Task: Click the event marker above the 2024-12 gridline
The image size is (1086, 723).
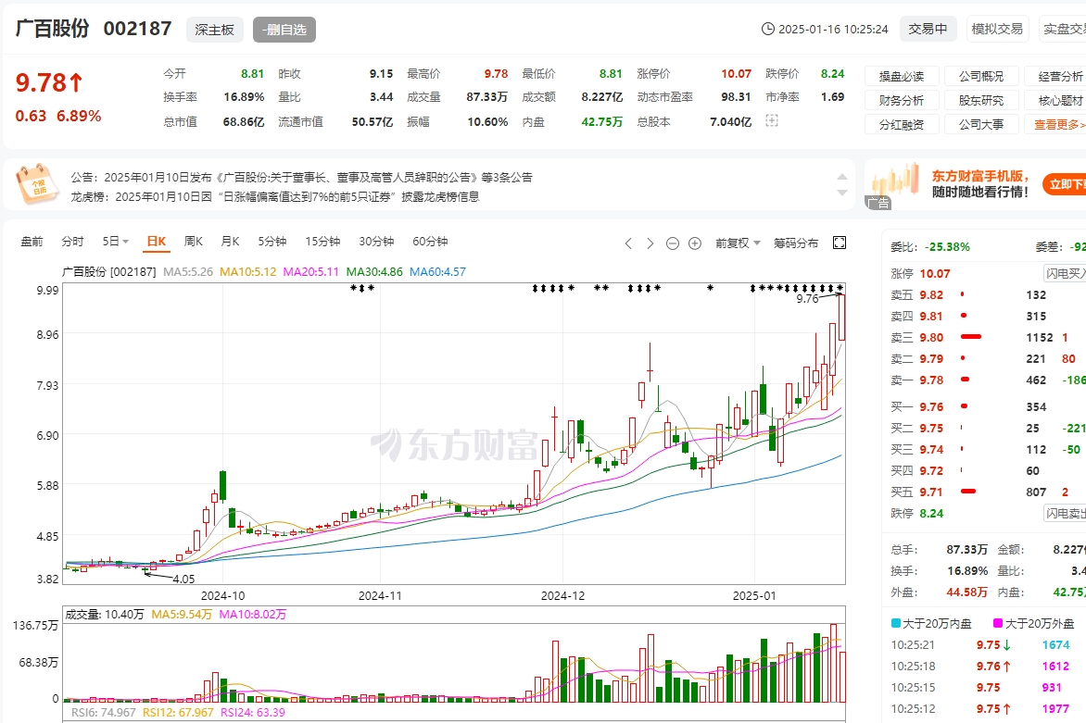Action: [x=562, y=288]
